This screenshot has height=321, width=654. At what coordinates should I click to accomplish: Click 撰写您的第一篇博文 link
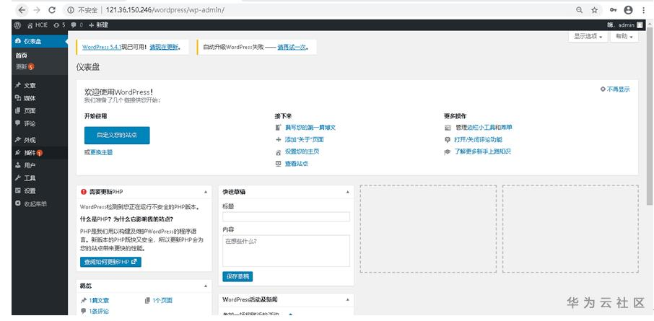[310, 128]
